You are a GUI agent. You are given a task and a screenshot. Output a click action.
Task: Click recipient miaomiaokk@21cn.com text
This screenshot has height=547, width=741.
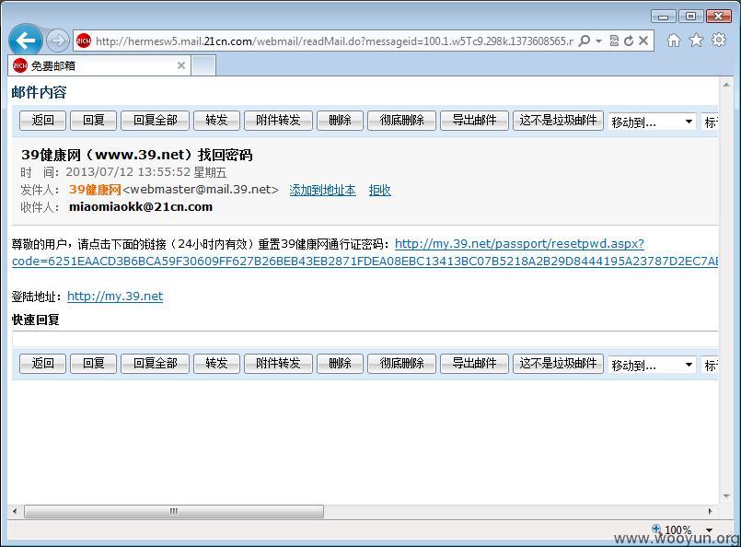pos(141,207)
